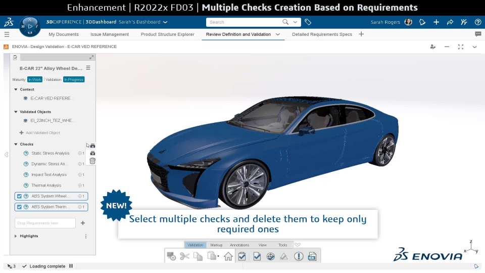Image resolution: width=485 pixels, height=273 pixels.
Task: Click plus beside Drop Requirements field
Action: [x=83, y=223]
